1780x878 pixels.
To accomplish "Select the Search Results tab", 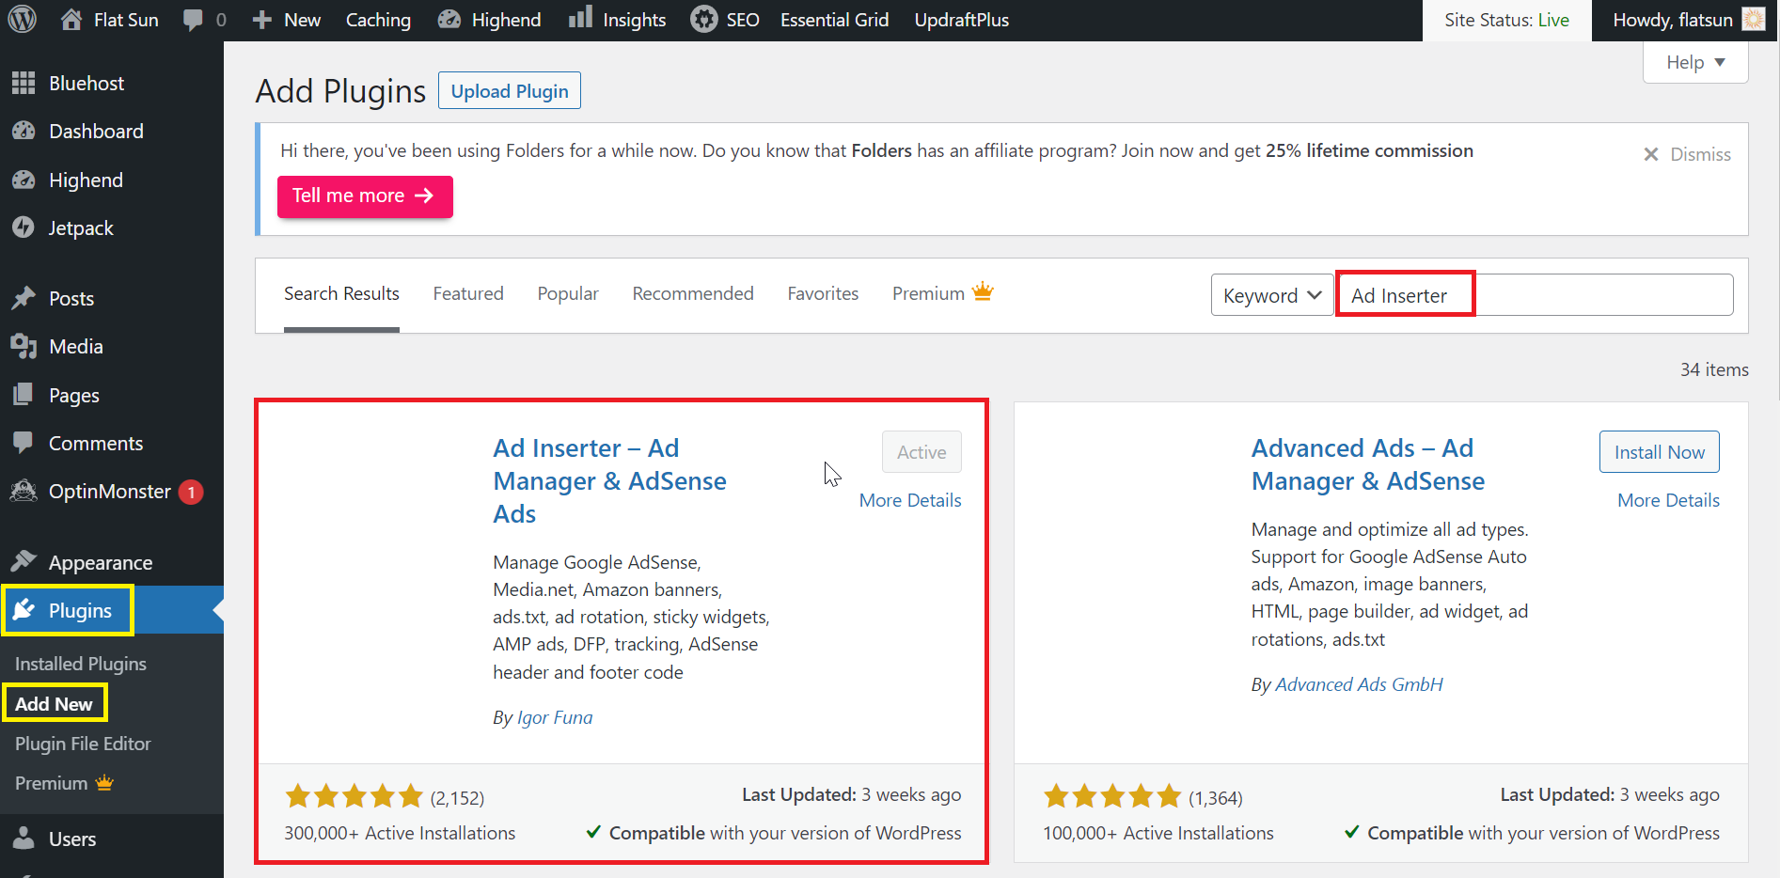I will (341, 293).
